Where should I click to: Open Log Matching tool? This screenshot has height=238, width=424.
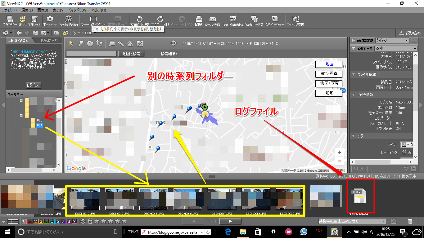(232, 21)
